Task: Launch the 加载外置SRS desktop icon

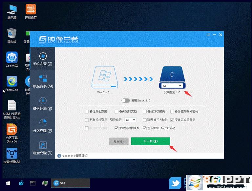Action: (12, 156)
